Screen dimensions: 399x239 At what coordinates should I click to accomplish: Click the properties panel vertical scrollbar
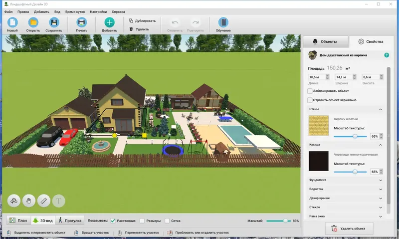(x=389, y=135)
